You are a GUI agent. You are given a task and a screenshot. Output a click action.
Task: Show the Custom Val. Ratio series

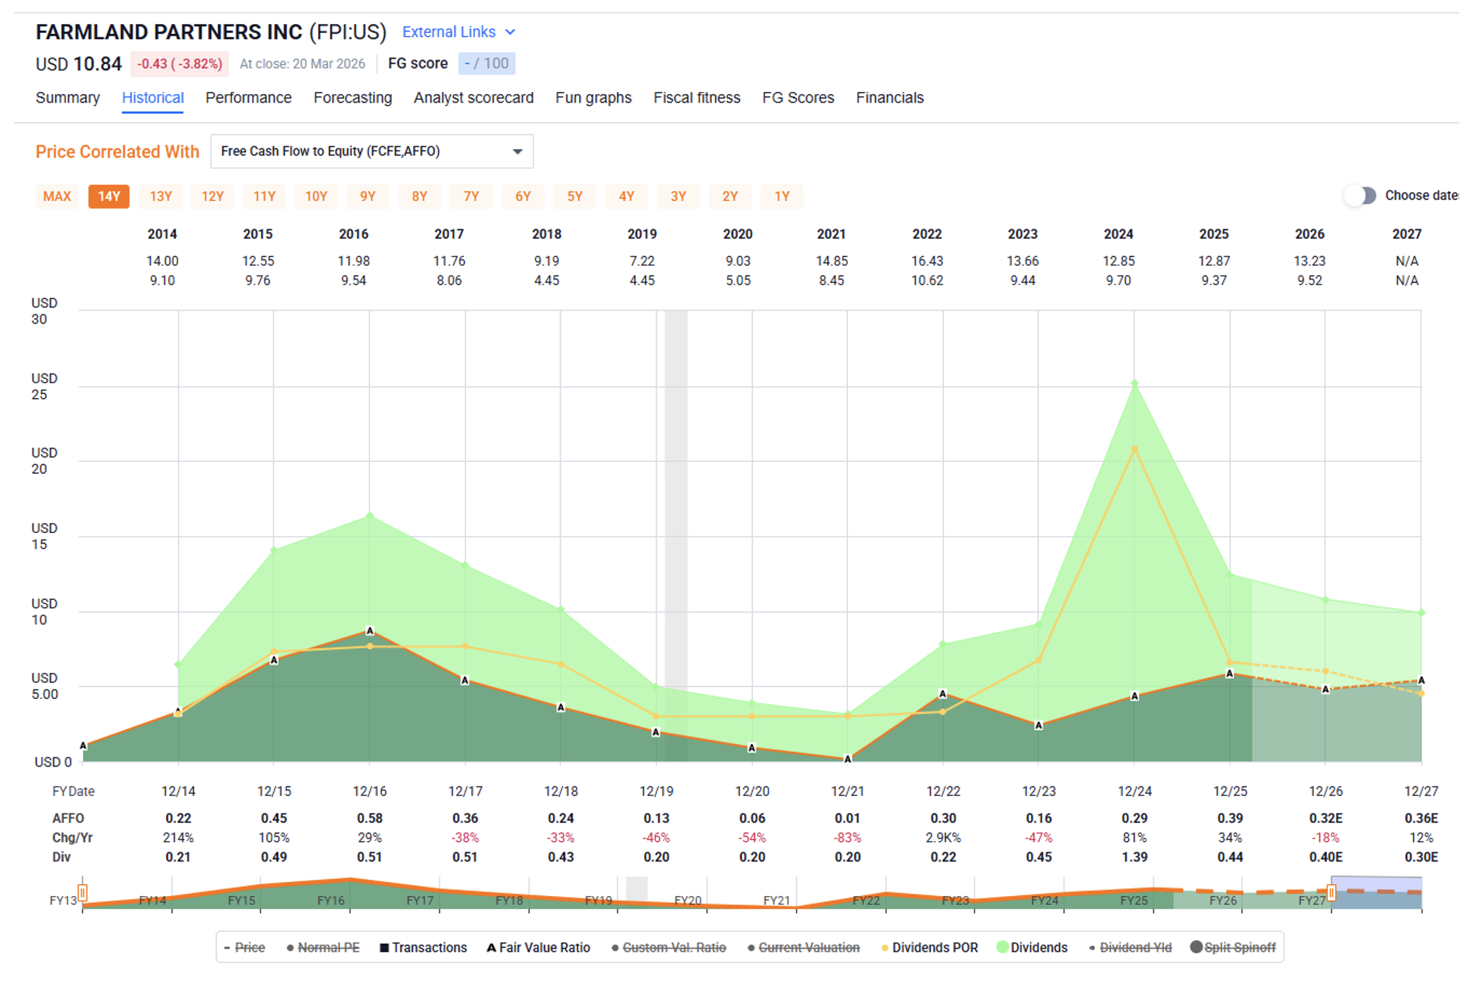673,947
